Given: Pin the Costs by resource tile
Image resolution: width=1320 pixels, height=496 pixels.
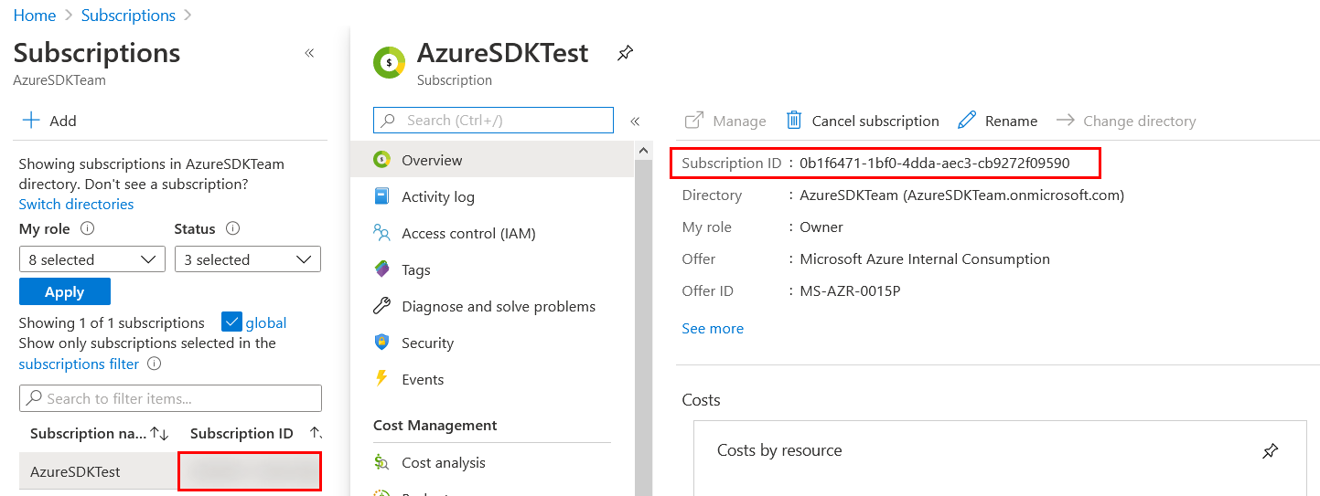Looking at the screenshot, I should pyautogui.click(x=1270, y=450).
